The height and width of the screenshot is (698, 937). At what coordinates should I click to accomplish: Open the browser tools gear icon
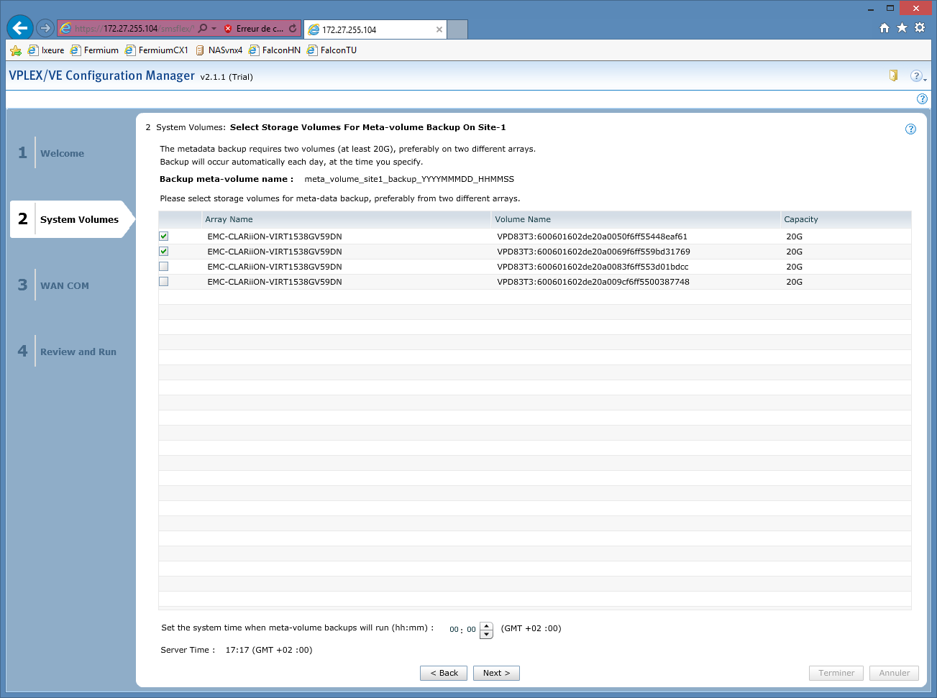coord(920,28)
